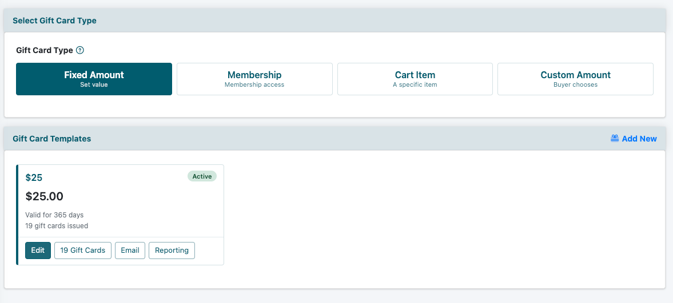Choose the Membership gift card type
673x303 pixels.
pos(254,79)
